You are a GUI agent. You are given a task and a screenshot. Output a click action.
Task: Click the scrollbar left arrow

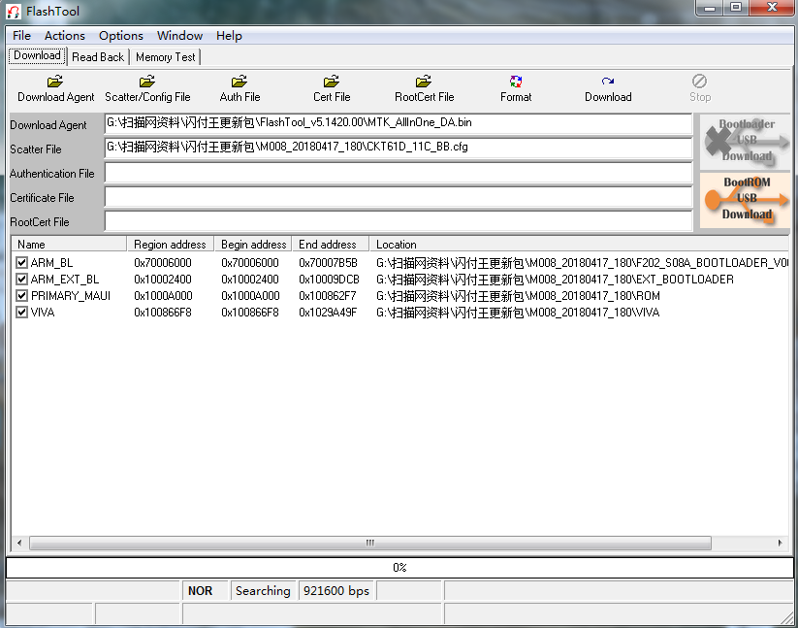(19, 543)
